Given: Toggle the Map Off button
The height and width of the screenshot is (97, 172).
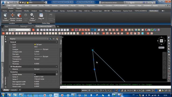Looking at the screenshot, I should tap(41, 16).
